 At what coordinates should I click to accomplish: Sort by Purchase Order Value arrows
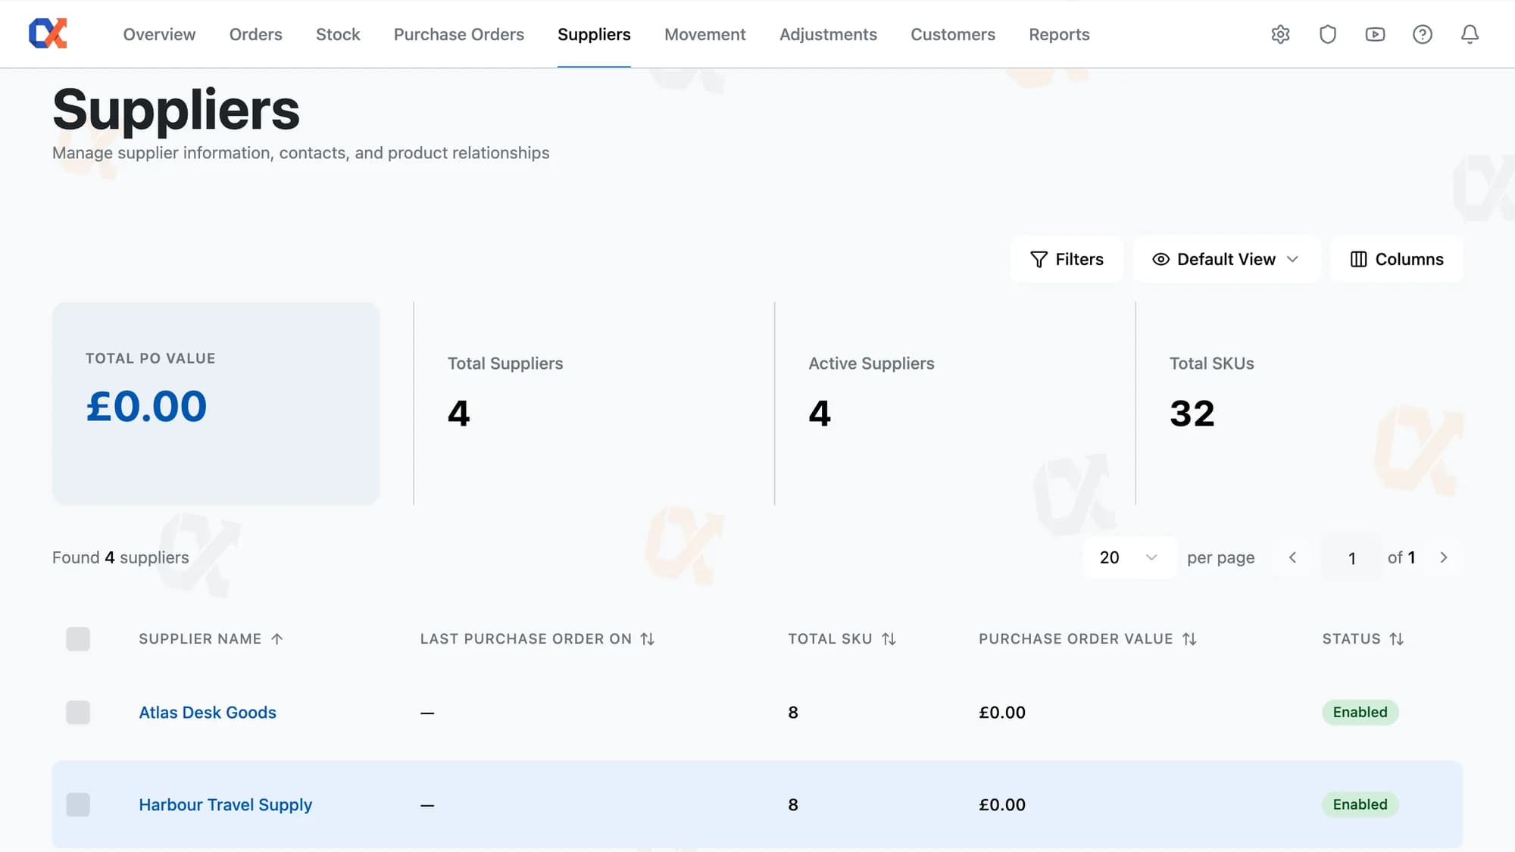click(1190, 638)
